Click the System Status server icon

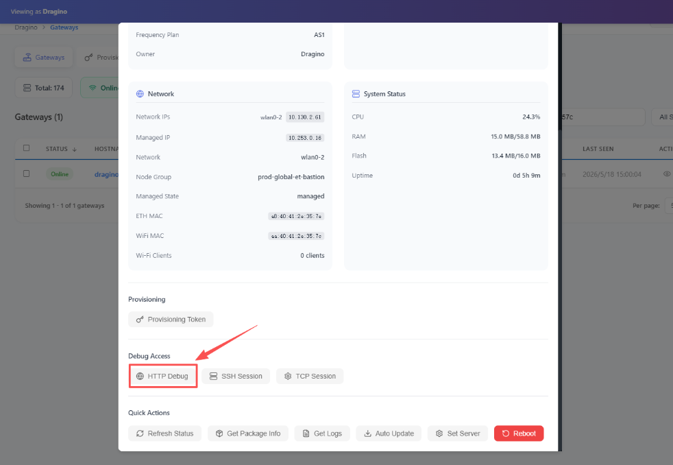coord(356,93)
